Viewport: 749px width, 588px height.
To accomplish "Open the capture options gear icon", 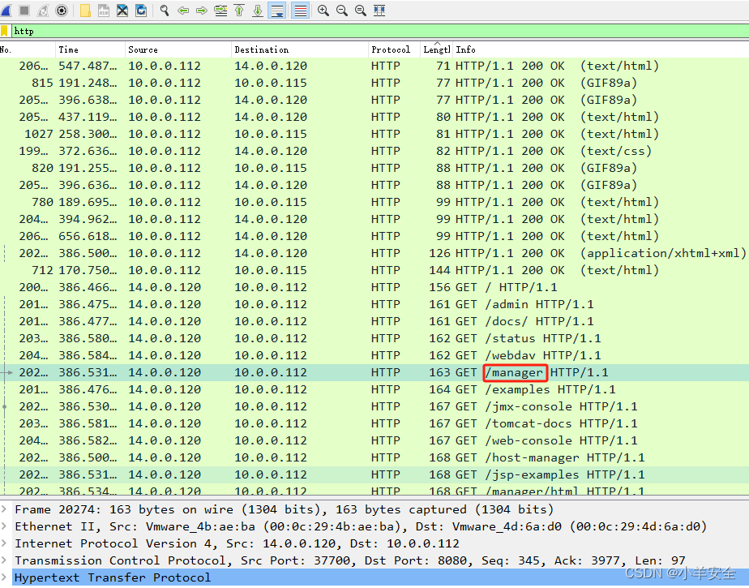I will [62, 10].
